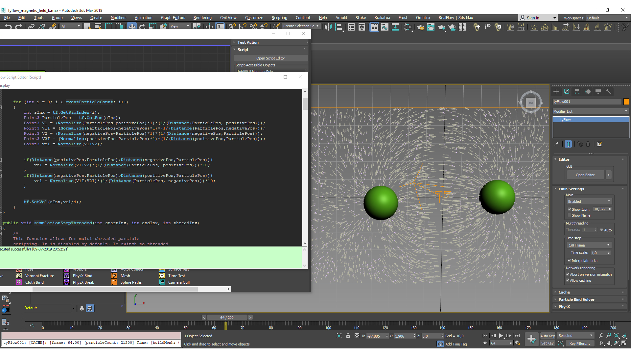Image resolution: width=631 pixels, height=355 pixels.
Task: Expand the Particle Bind Solver rollout
Action: (576, 299)
